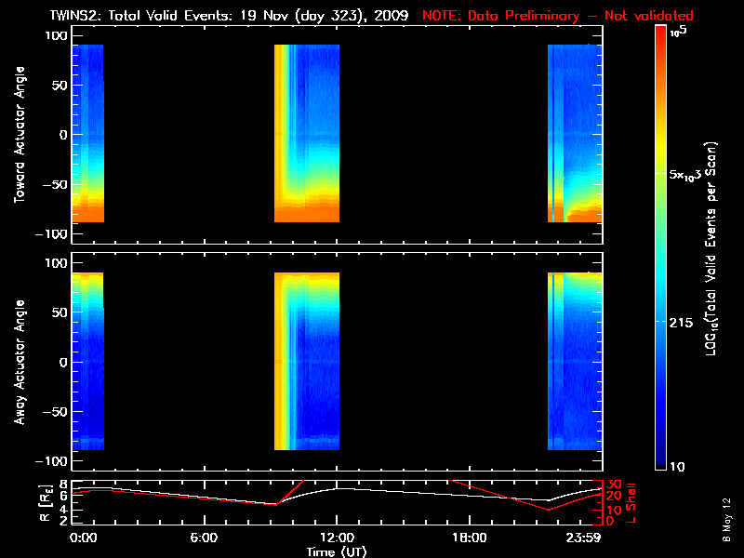
Task: Click the red L Shell axis label
Action: [x=633, y=499]
